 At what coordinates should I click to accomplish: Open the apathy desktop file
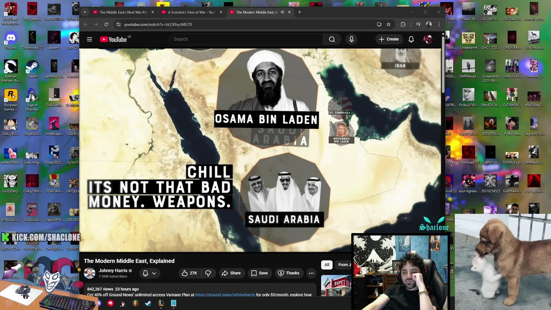(54, 41)
